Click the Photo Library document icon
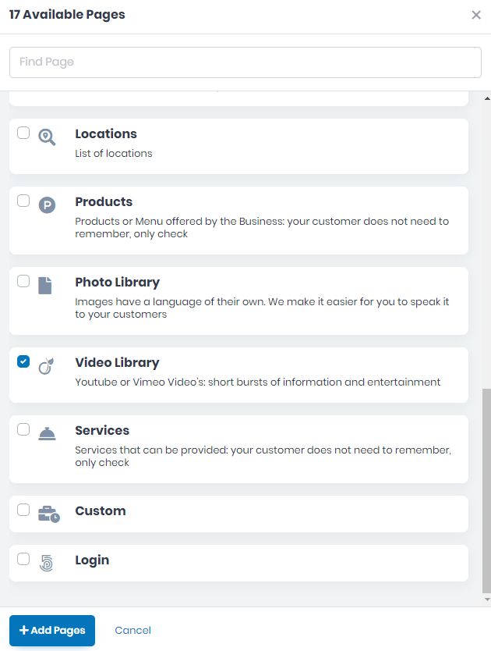 46,284
